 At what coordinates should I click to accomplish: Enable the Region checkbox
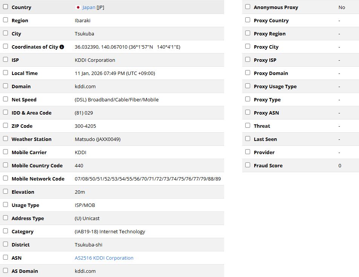5,20
